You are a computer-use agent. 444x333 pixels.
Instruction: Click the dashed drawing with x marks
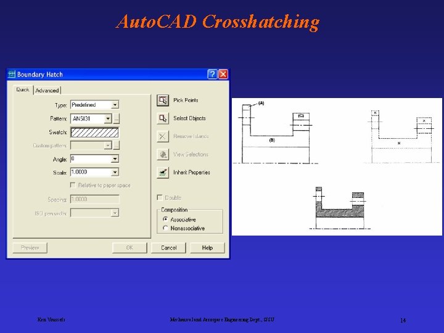coord(401,136)
